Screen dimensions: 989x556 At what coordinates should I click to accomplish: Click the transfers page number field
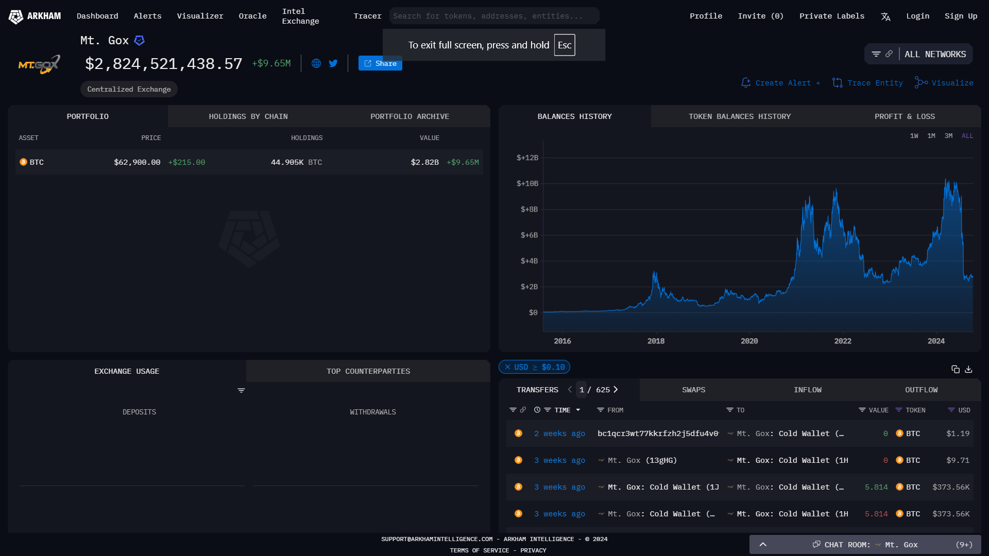[582, 390]
